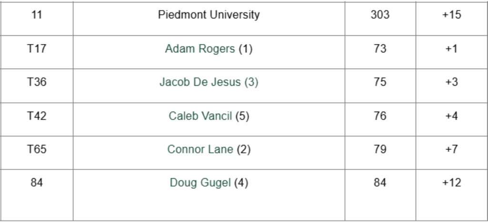Select Connor Lane's score of 79
This screenshot has height=222, width=488.
tap(380, 149)
